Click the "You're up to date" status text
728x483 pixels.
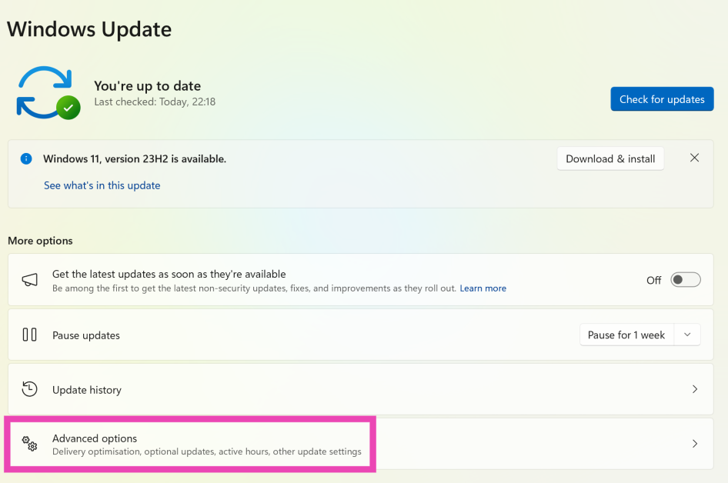pyautogui.click(x=147, y=86)
